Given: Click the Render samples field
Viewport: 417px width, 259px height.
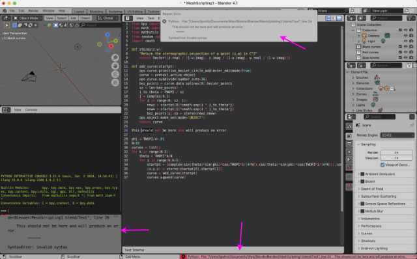Looking at the screenshot, I should point(396,152).
